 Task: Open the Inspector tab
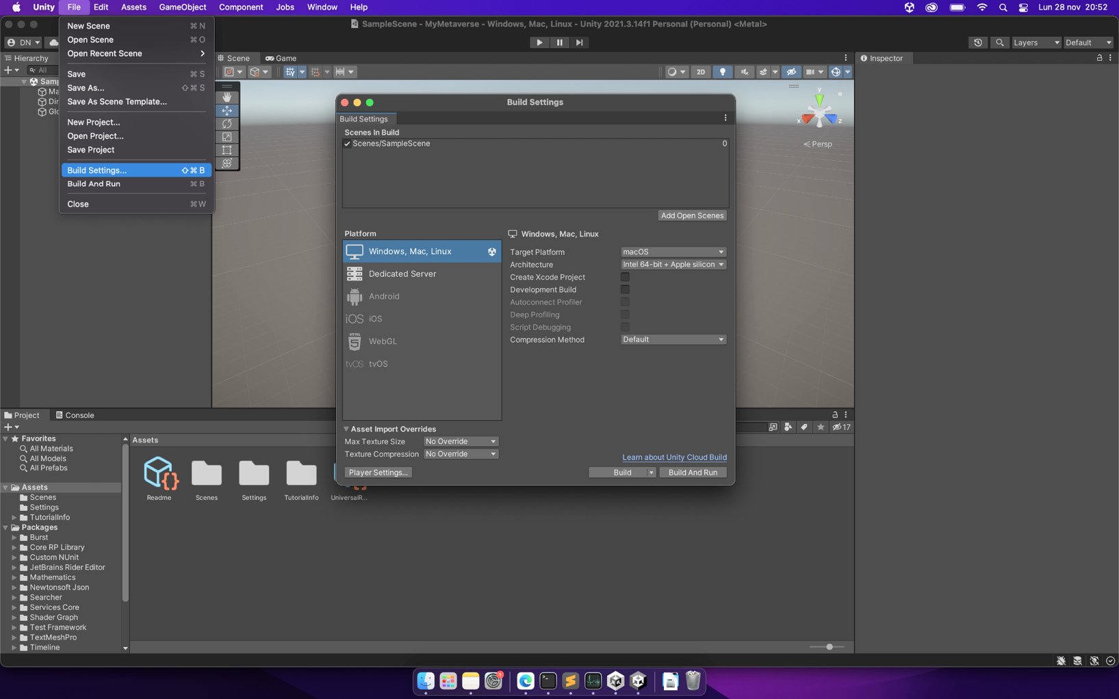point(882,58)
